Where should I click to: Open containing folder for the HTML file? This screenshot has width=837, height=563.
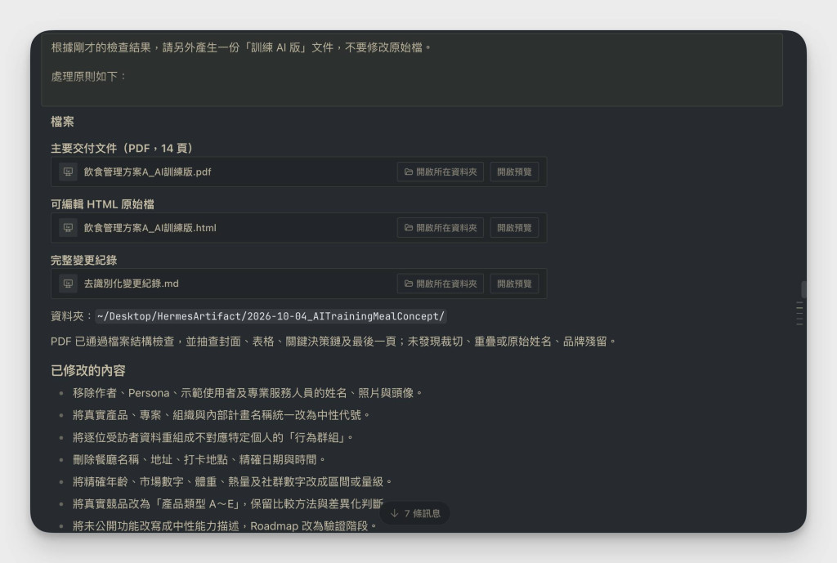[441, 228]
